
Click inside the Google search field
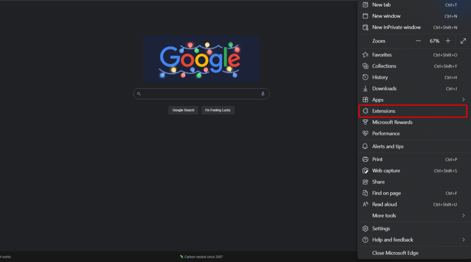click(201, 94)
